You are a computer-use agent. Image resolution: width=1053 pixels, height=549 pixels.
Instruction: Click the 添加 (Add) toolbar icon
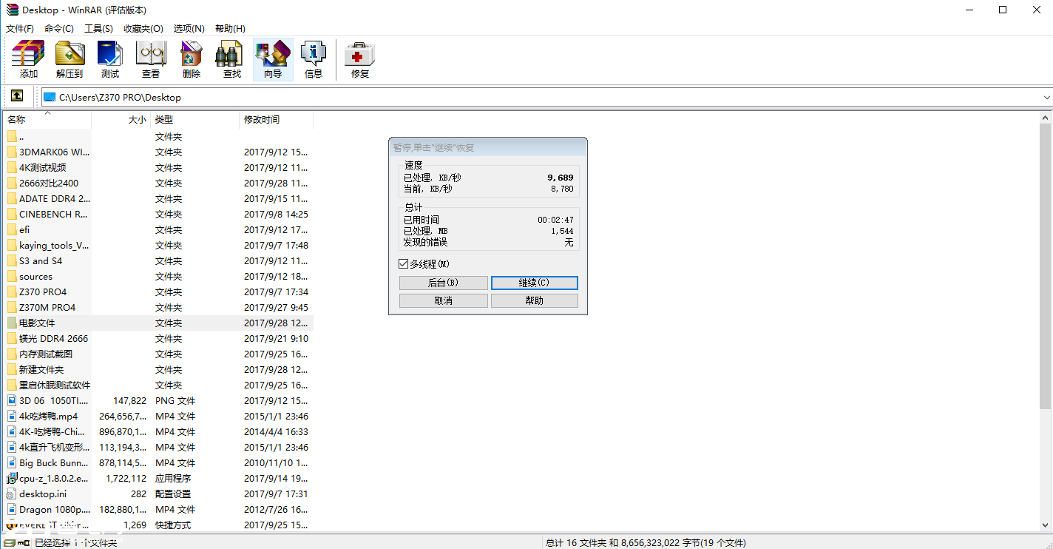coord(29,59)
